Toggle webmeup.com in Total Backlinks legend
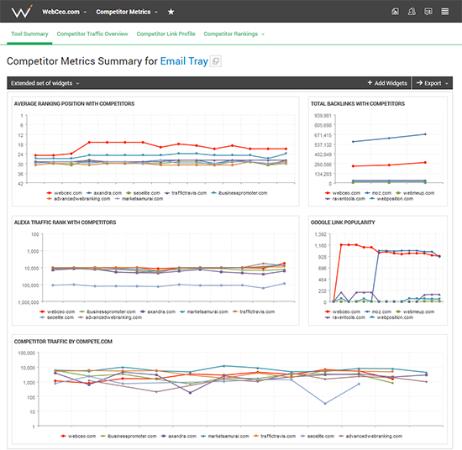The height and width of the screenshot is (450, 462). pos(415,193)
